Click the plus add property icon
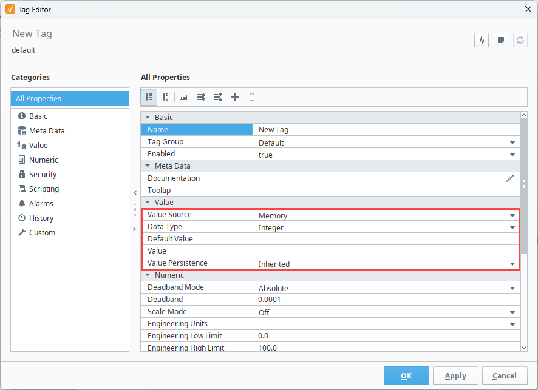 235,97
